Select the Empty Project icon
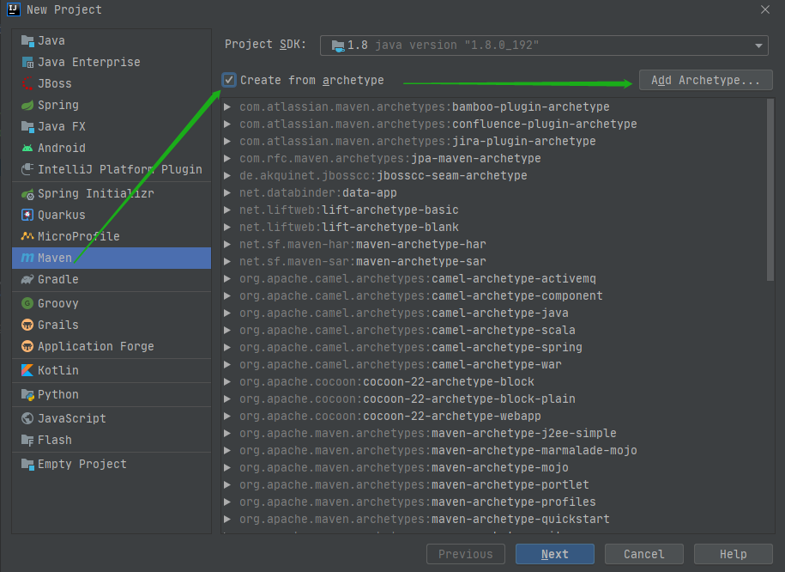 tap(27, 465)
